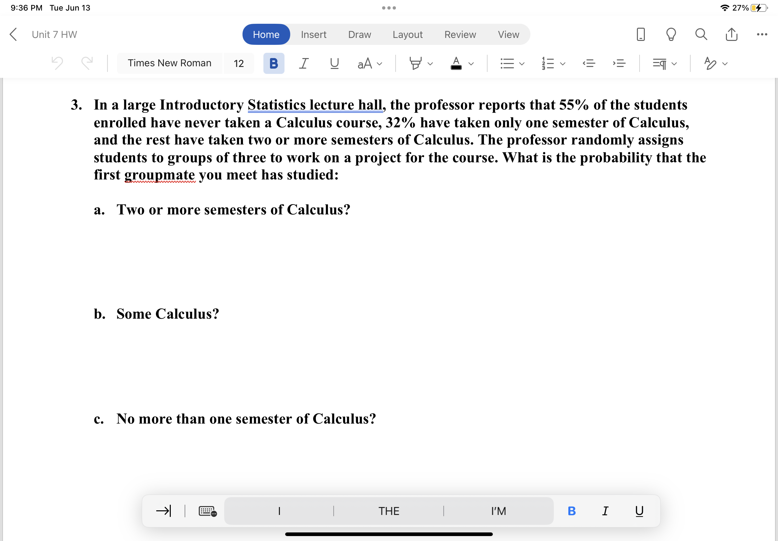The width and height of the screenshot is (778, 541).
Task: Switch to the Insert tab
Action: pos(313,34)
